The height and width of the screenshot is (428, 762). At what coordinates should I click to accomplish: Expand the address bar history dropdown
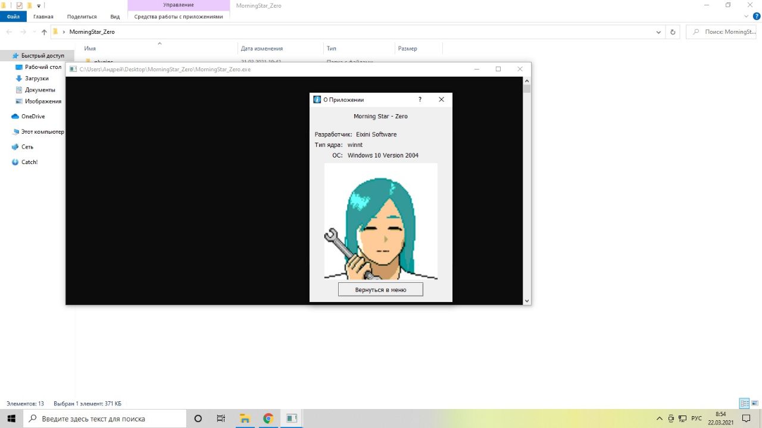[658, 32]
